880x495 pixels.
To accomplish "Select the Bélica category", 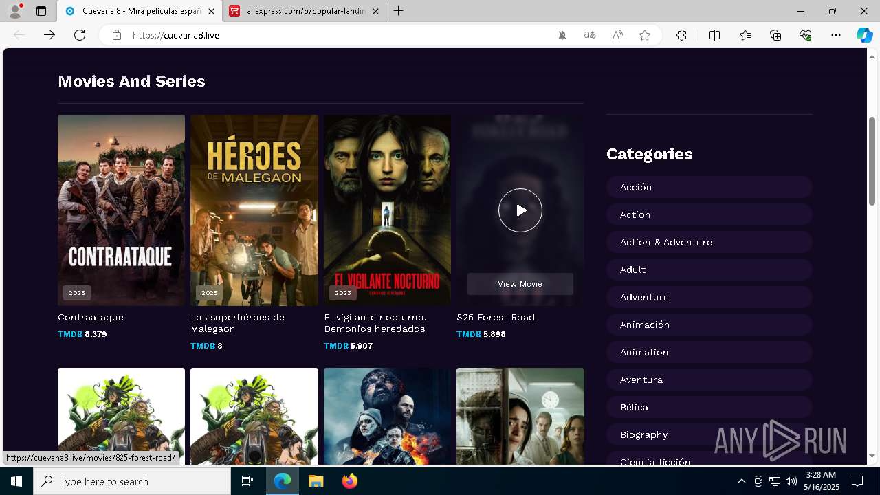I will 709,407.
